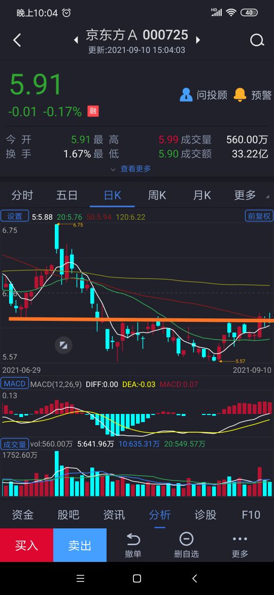
Task: Tap the fullscreen expand icon on chart
Action: pos(63,345)
